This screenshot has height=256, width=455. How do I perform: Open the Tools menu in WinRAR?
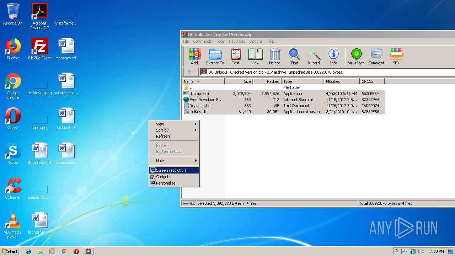coord(220,41)
